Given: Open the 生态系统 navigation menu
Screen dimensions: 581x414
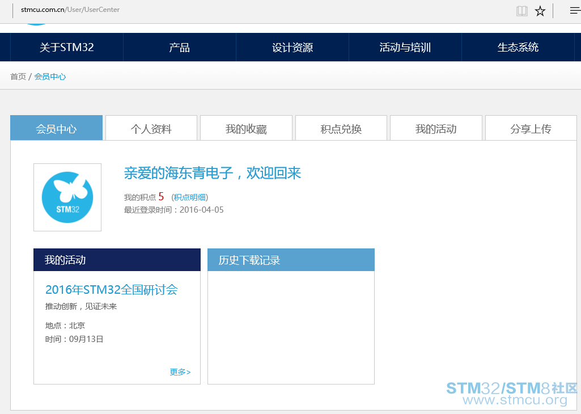Looking at the screenshot, I should click(x=518, y=47).
